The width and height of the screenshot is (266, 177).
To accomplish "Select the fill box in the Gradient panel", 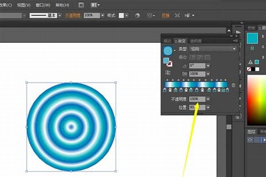I will point(166,61).
